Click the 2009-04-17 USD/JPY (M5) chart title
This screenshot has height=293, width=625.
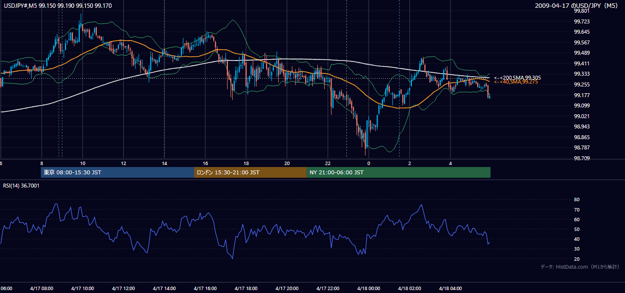coord(577,5)
